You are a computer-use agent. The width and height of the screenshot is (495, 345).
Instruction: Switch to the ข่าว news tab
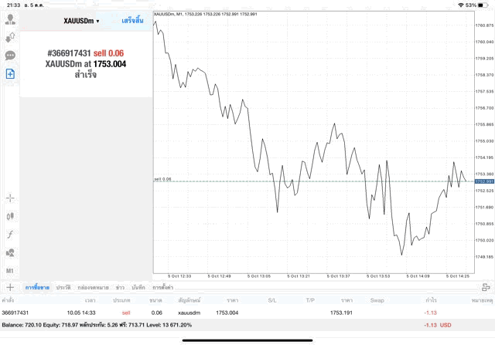[120, 287]
